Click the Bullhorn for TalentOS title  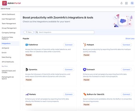(95, 94)
